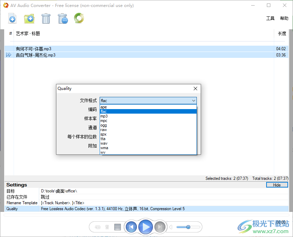The image size is (293, 237).
Task: Click the trash can with dots icon
Action: coord(63,18)
